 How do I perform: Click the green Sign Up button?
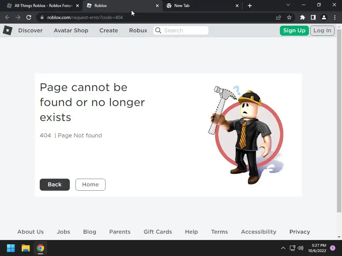[x=294, y=30]
